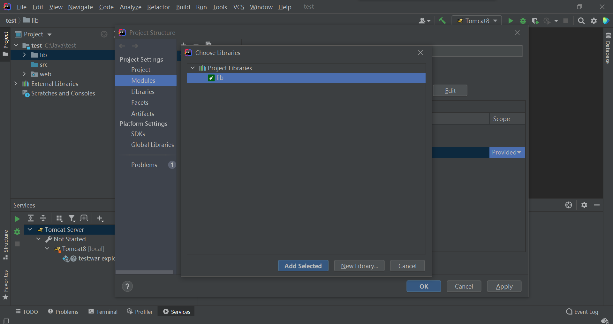Expand External Libraries node
The width and height of the screenshot is (613, 324).
pyautogui.click(x=16, y=84)
